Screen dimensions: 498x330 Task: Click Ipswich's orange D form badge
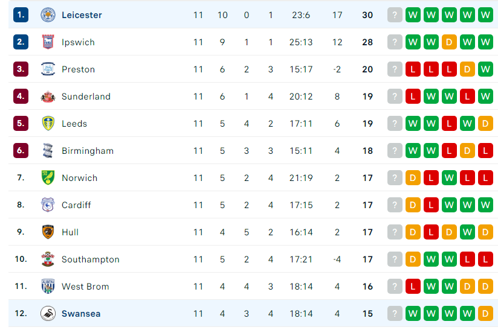click(x=449, y=42)
